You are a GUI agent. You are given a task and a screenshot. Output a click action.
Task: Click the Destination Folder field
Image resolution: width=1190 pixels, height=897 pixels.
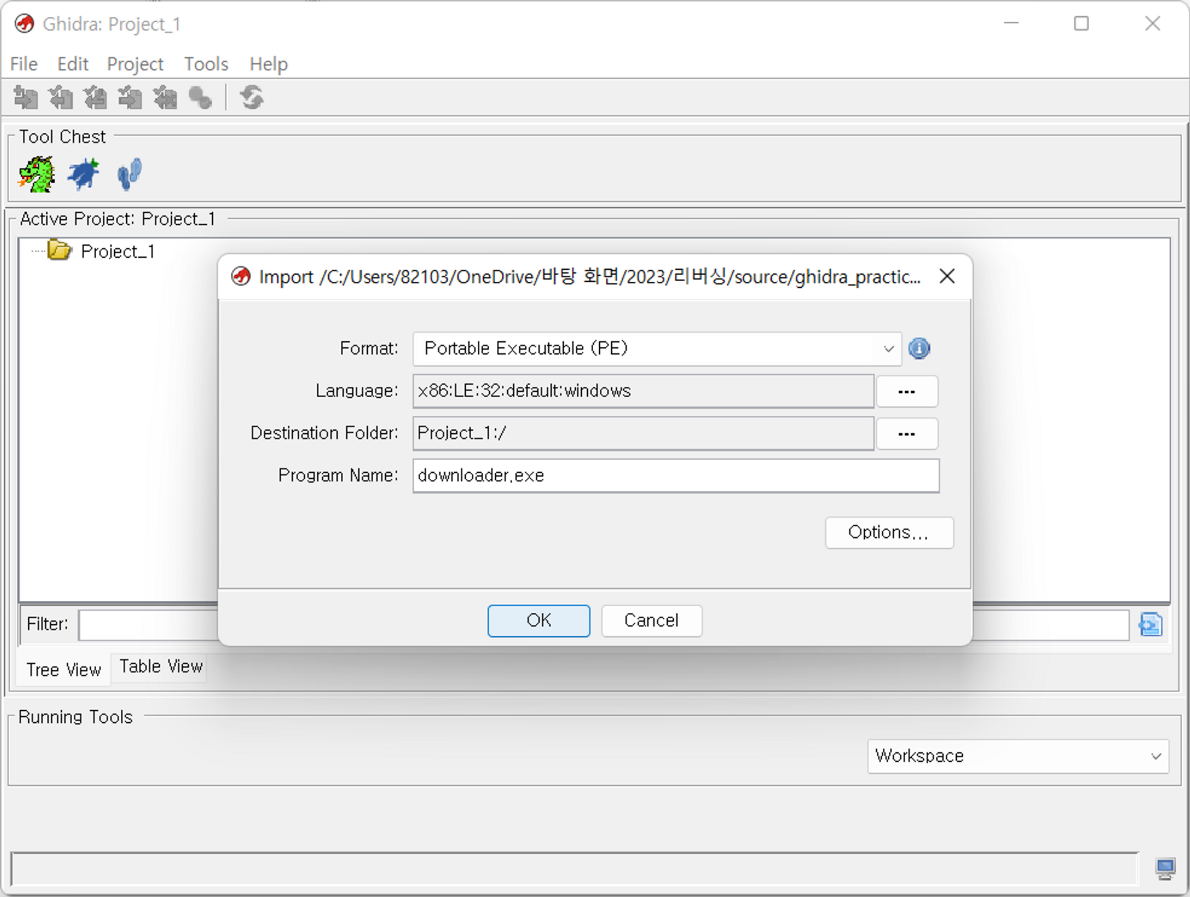[643, 433]
